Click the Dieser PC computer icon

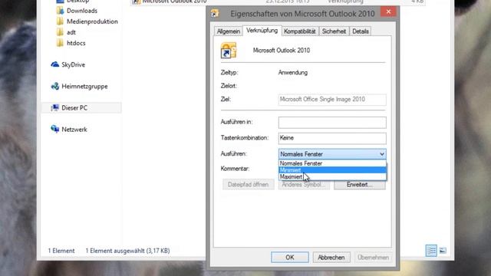(54, 107)
